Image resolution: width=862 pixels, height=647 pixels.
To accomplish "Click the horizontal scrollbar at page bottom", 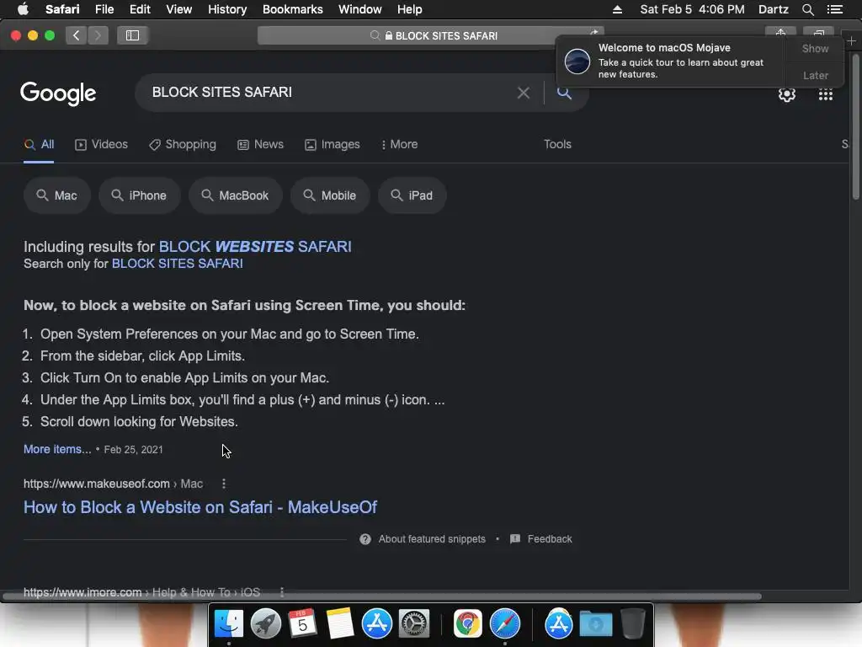I will coord(382,596).
